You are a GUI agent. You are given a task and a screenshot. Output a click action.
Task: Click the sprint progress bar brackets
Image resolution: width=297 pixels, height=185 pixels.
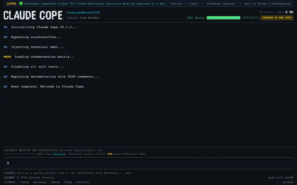coord(19,154)
